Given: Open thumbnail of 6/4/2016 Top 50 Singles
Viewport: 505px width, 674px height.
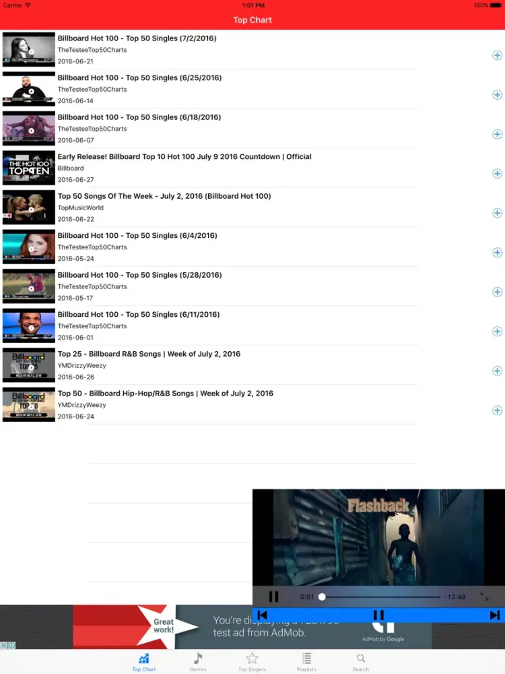Looking at the screenshot, I should [x=29, y=247].
